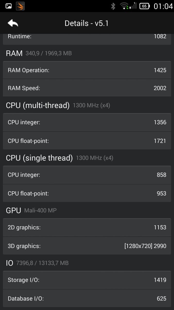Tap the clock showing 01:04
The image size is (174, 310).
click(163, 6)
